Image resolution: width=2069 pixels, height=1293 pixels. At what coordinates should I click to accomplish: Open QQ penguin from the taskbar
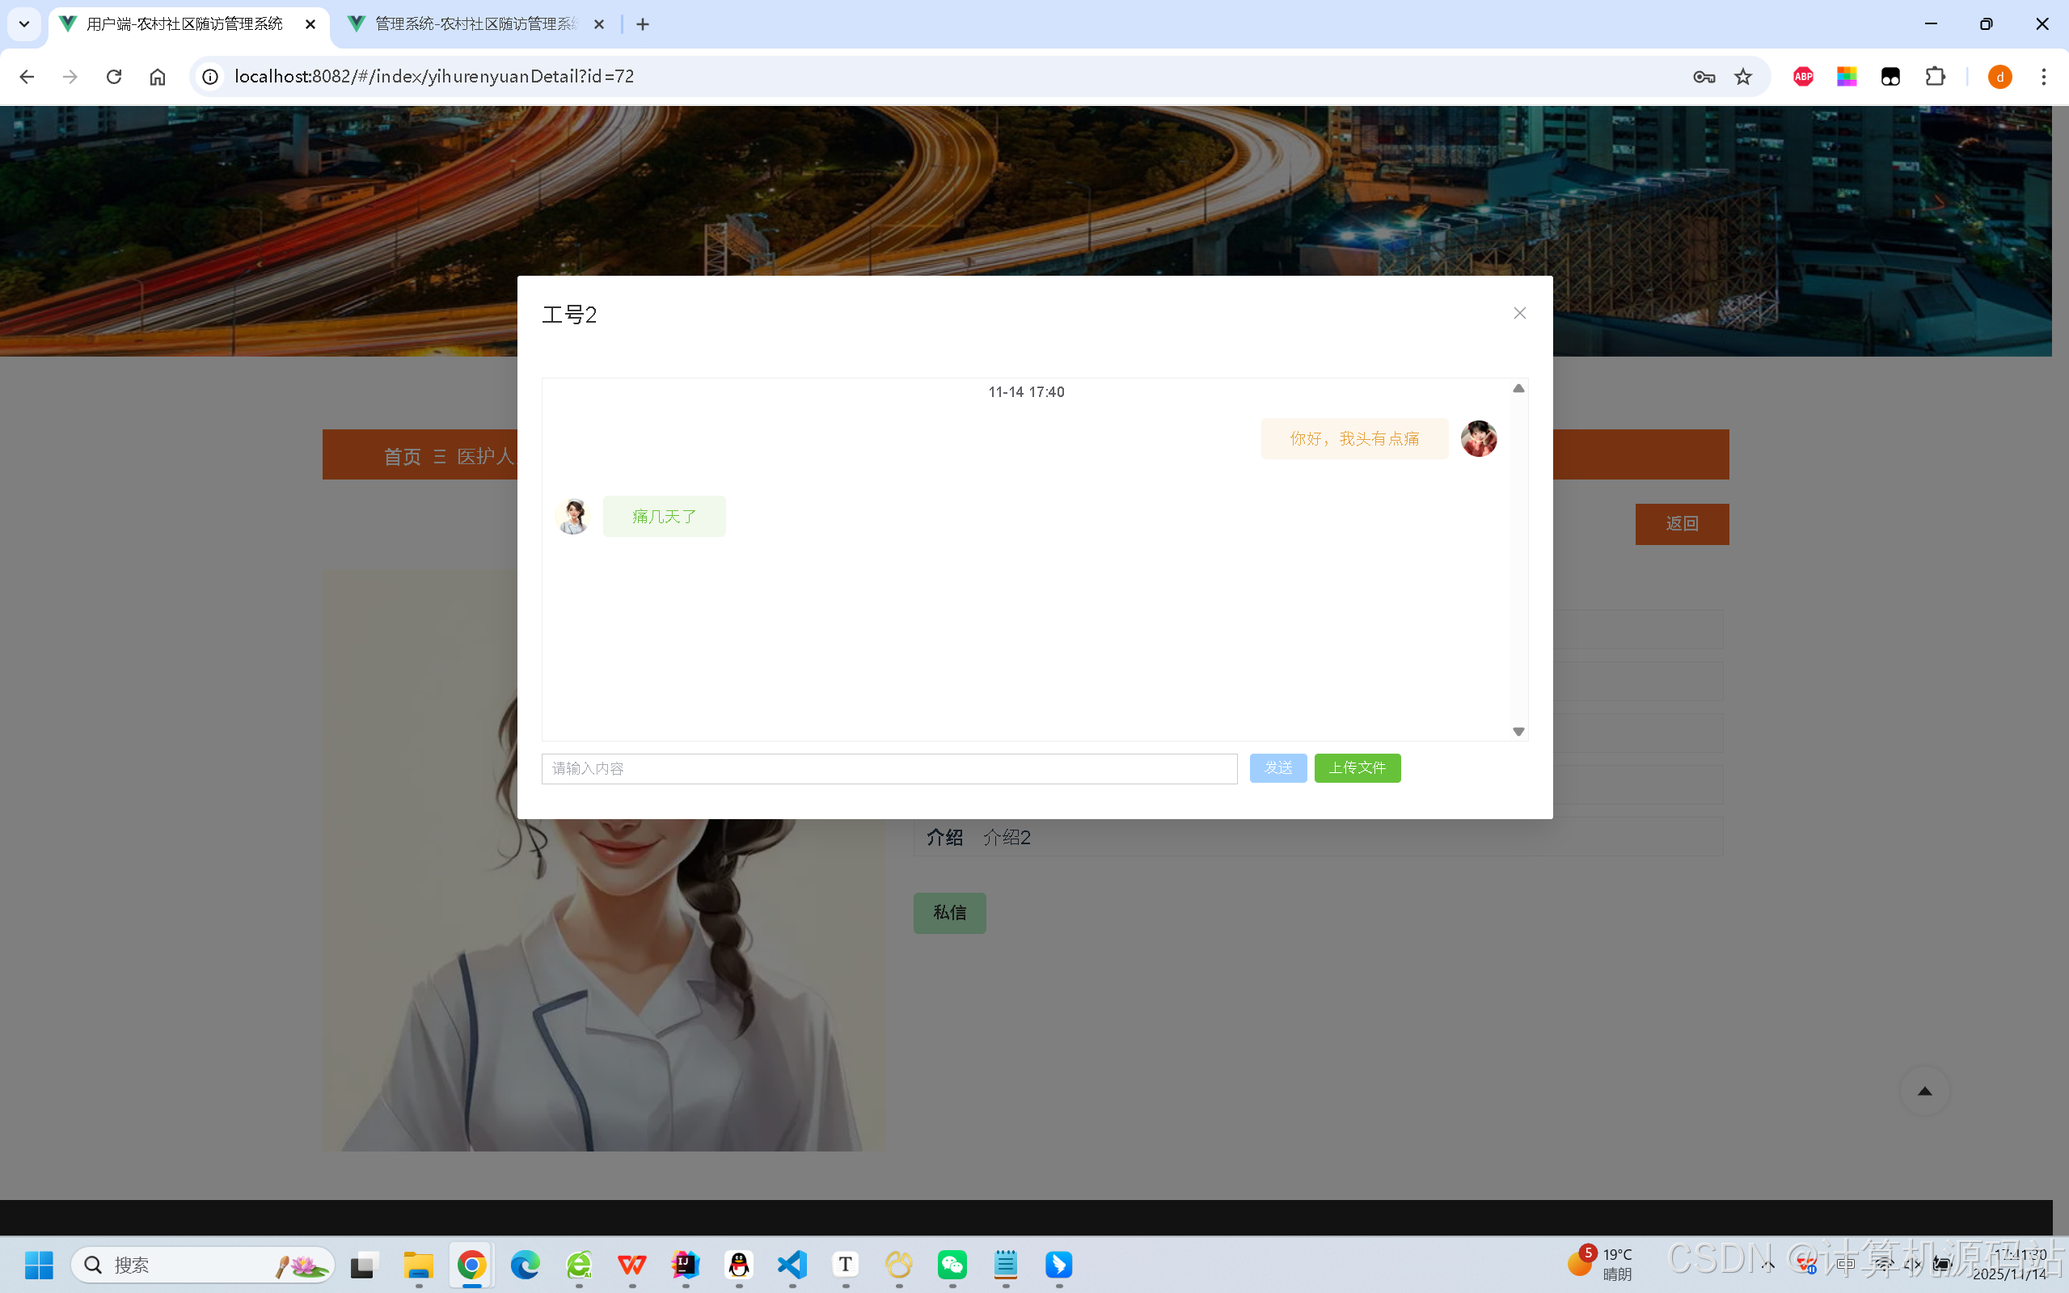coord(739,1265)
